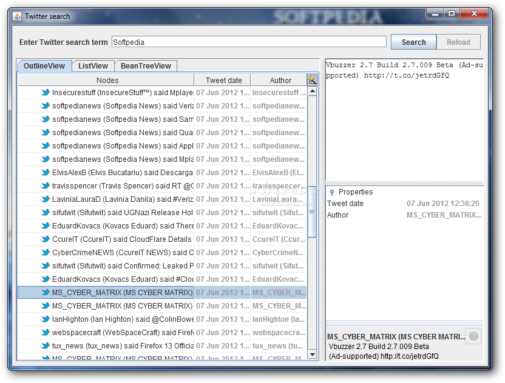Select the IanHighton said @ColinBowe tweet row
Viewport: 505px width, 383px height.
point(162,319)
